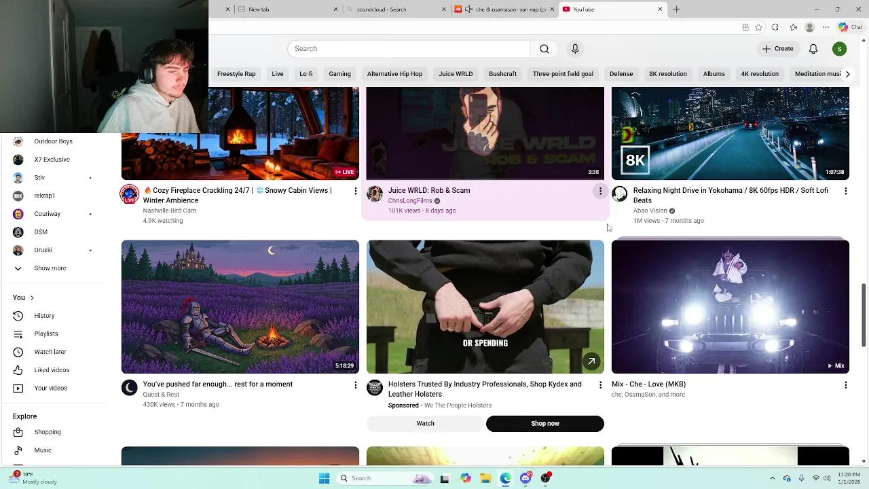Start voice search with microphone icon
Screen dimensions: 869x489
pos(575,49)
